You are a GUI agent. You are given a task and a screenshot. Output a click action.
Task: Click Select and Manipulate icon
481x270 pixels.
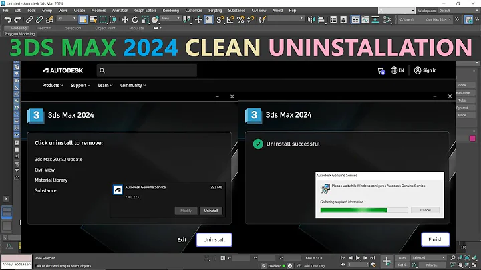pos(198,19)
